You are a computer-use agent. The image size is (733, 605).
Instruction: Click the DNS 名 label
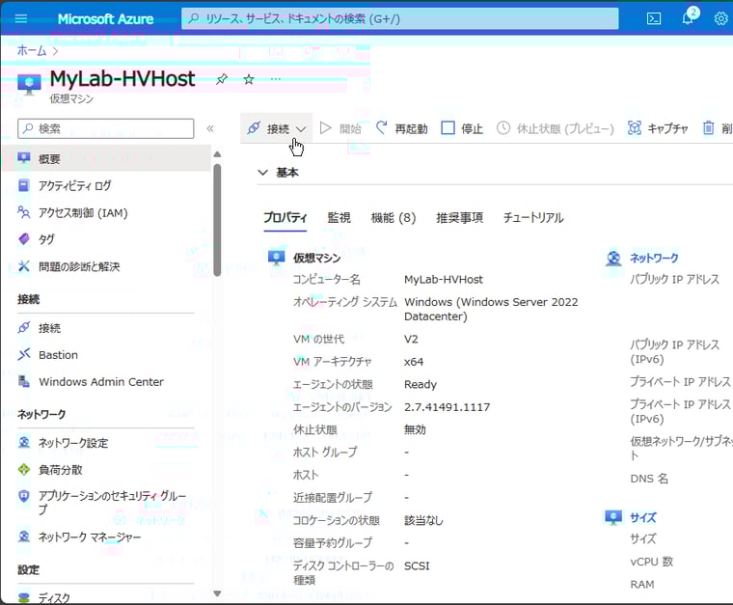(x=649, y=479)
